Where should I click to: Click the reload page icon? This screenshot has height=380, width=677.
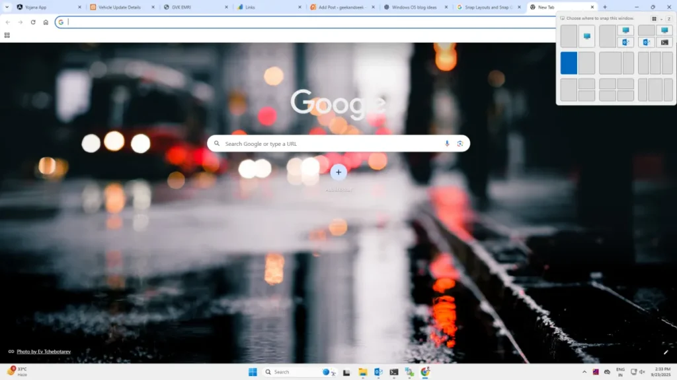33,22
